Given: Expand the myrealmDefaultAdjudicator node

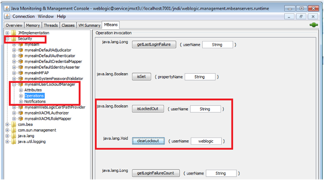Looking at the screenshot, I should pyautogui.click(x=14, y=50).
